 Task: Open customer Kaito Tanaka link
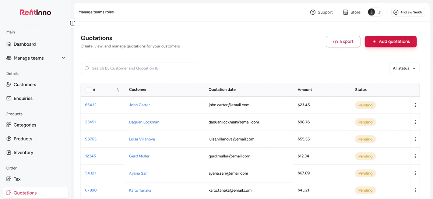(140, 190)
